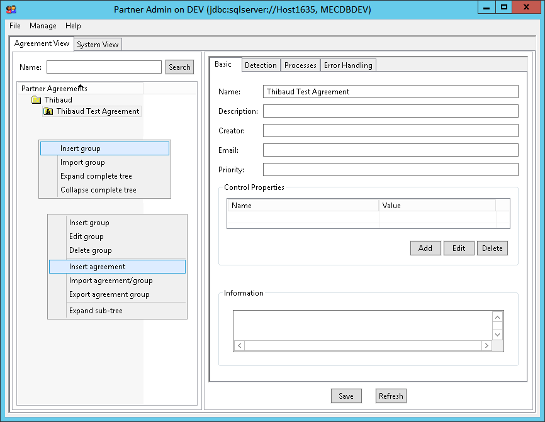This screenshot has height=422, width=545.
Task: Click the Add control property button
Action: click(425, 248)
